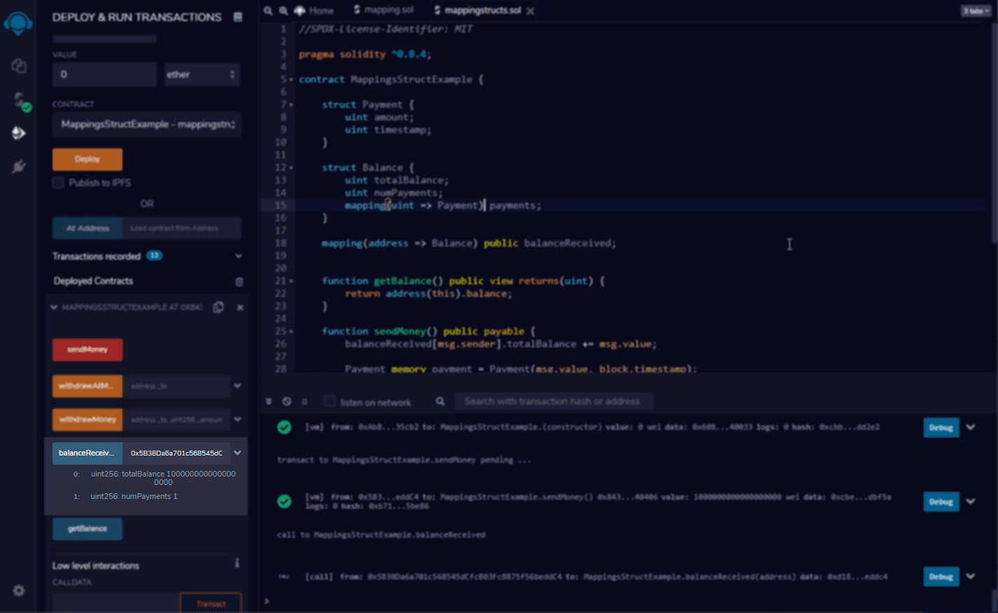The width and height of the screenshot is (998, 613).
Task: Click the pending transactions counter 0
Action: click(x=305, y=402)
